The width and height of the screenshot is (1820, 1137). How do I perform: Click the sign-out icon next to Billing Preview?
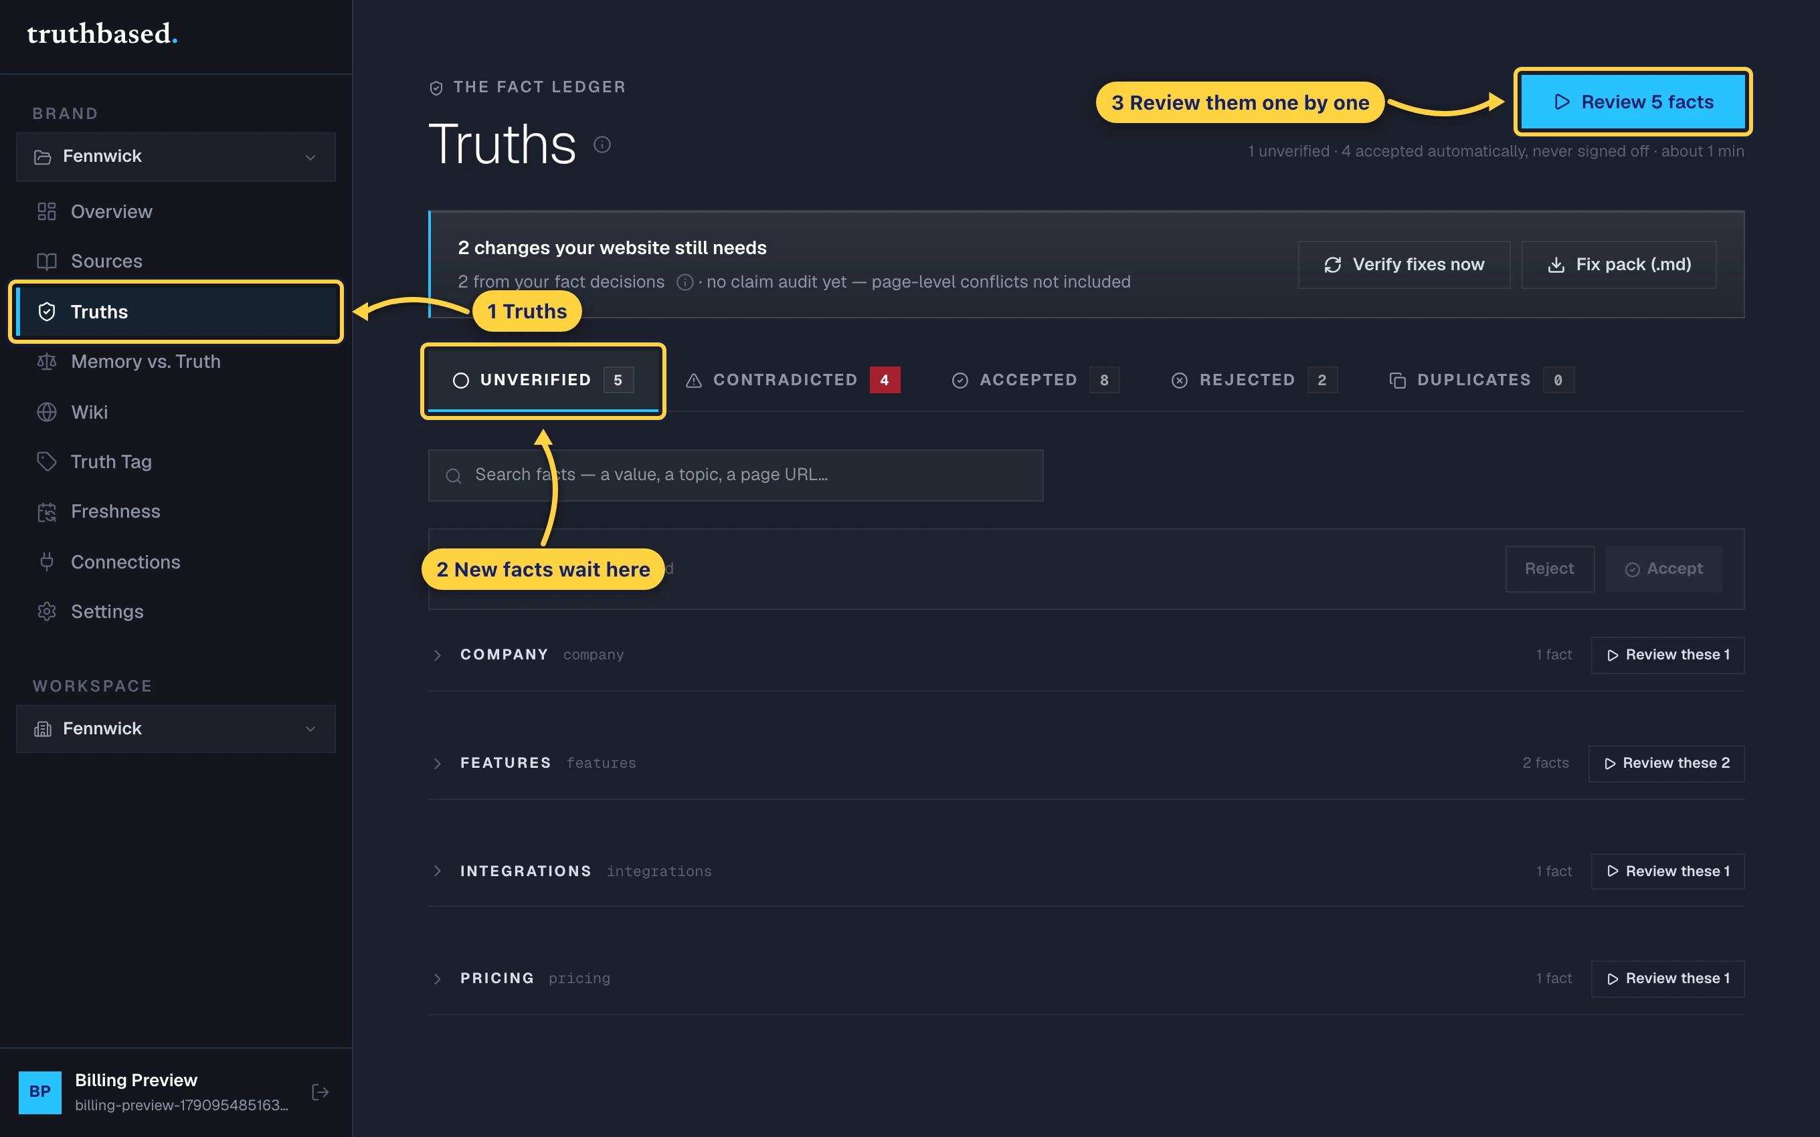click(x=321, y=1092)
